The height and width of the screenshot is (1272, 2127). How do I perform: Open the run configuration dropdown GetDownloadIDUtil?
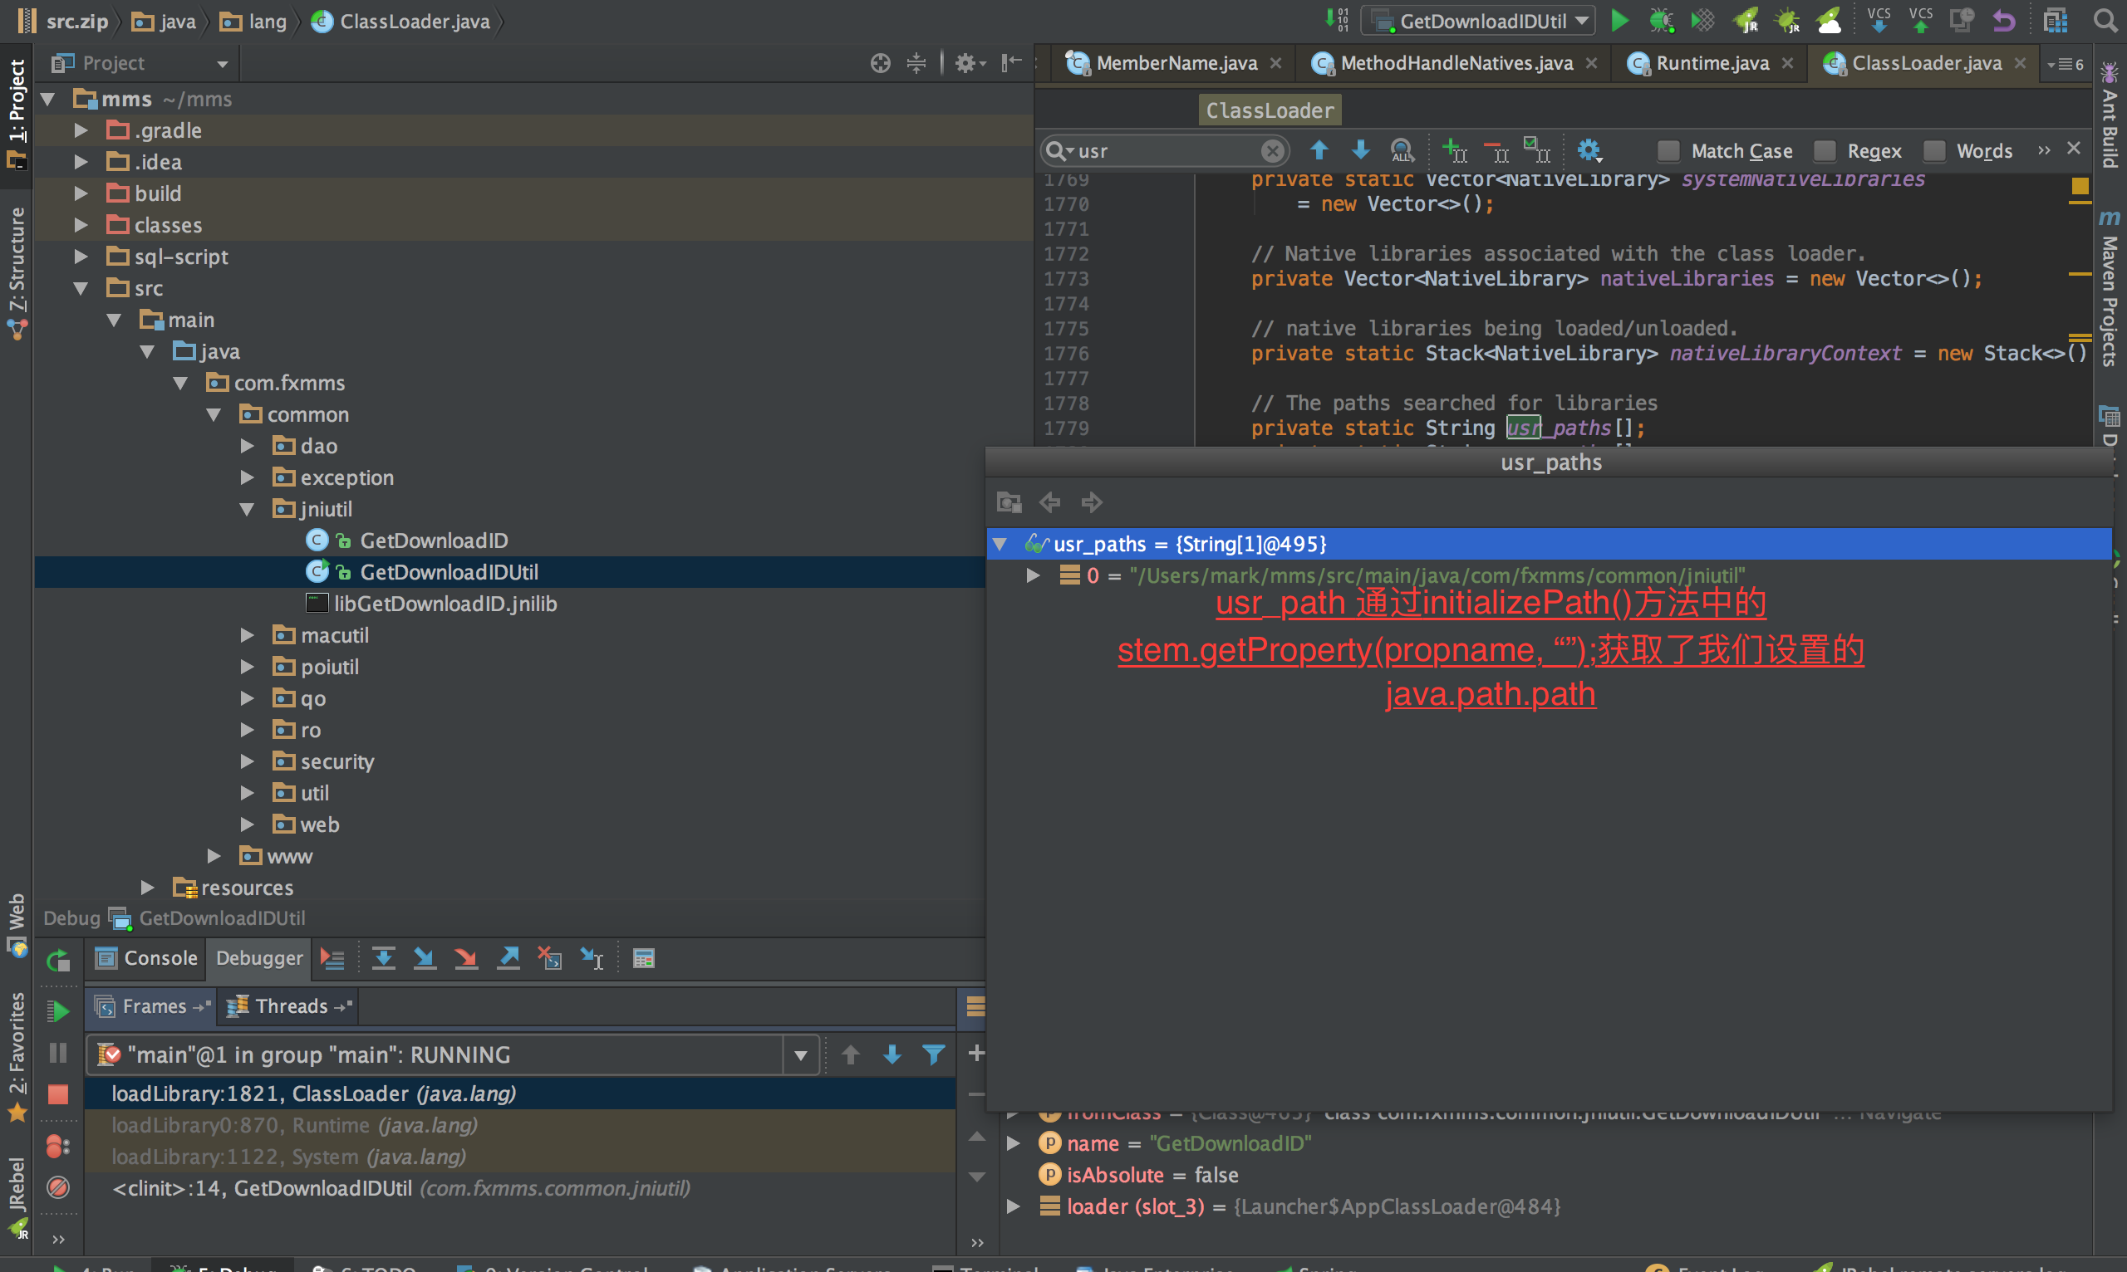pyautogui.click(x=1479, y=21)
